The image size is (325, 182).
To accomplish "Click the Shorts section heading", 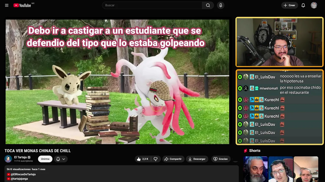I will pos(255,151).
